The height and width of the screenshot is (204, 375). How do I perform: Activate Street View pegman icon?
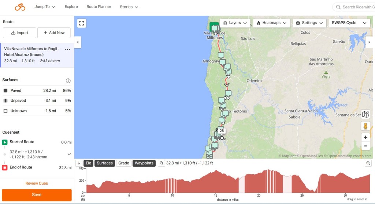pyautogui.click(x=365, y=126)
